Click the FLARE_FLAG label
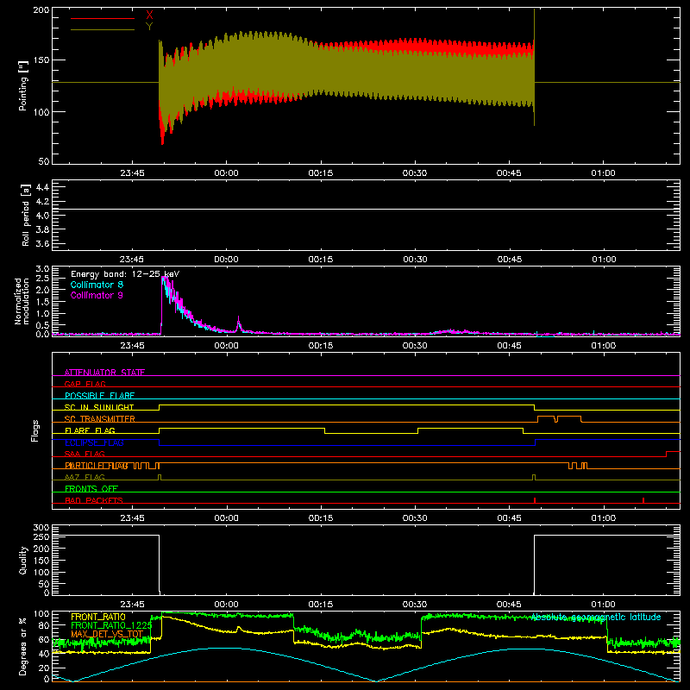This screenshot has width=690, height=690. [90, 430]
